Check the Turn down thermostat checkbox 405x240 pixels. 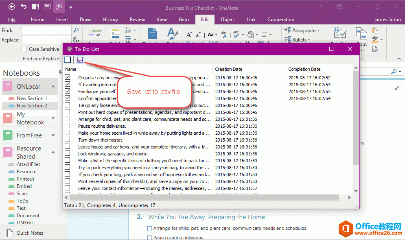pyautogui.click(x=68, y=140)
